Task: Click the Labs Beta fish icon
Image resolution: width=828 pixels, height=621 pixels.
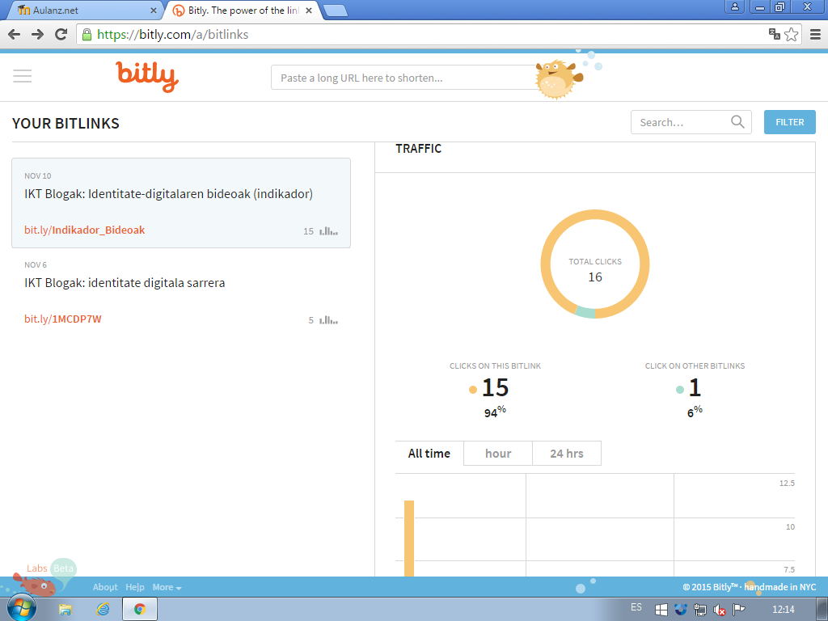Action: [35, 585]
